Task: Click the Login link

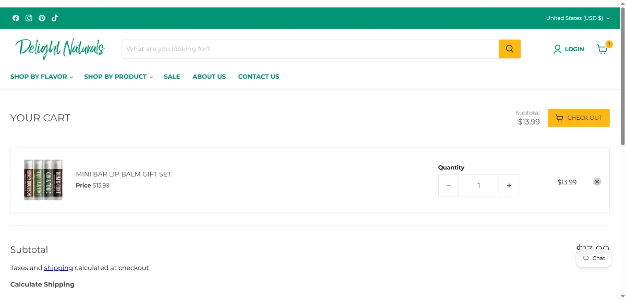Action: pos(569,49)
